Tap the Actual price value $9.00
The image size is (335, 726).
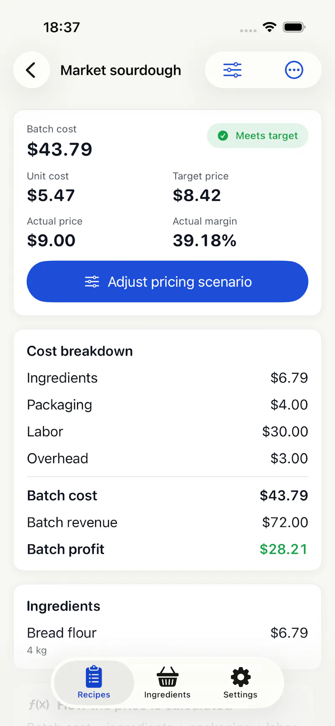click(x=51, y=240)
